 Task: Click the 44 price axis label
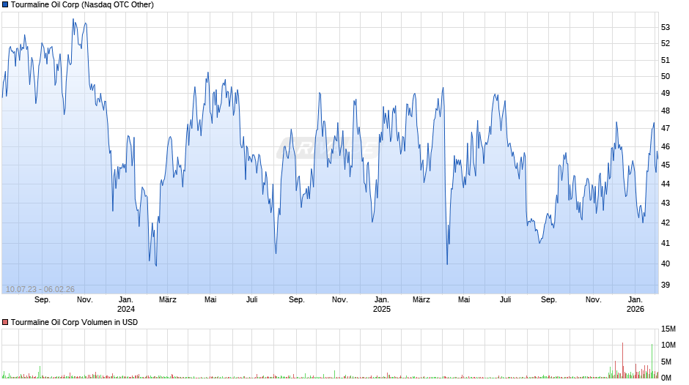[666, 184]
